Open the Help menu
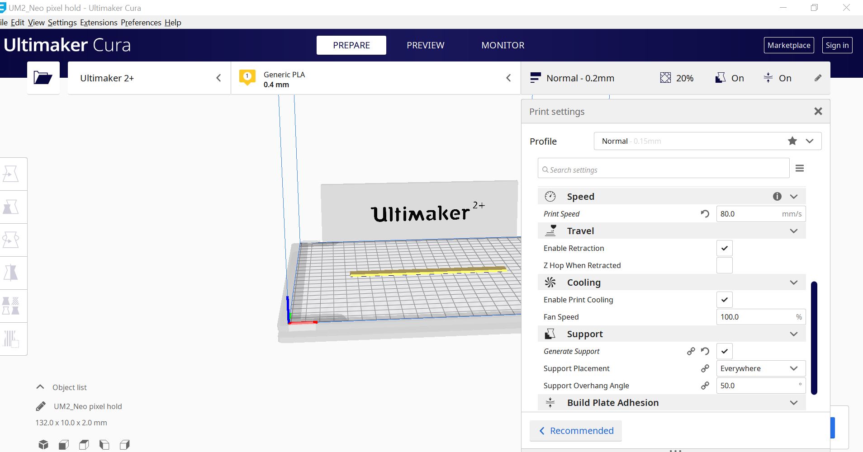Image resolution: width=863 pixels, height=452 pixels. [x=173, y=23]
